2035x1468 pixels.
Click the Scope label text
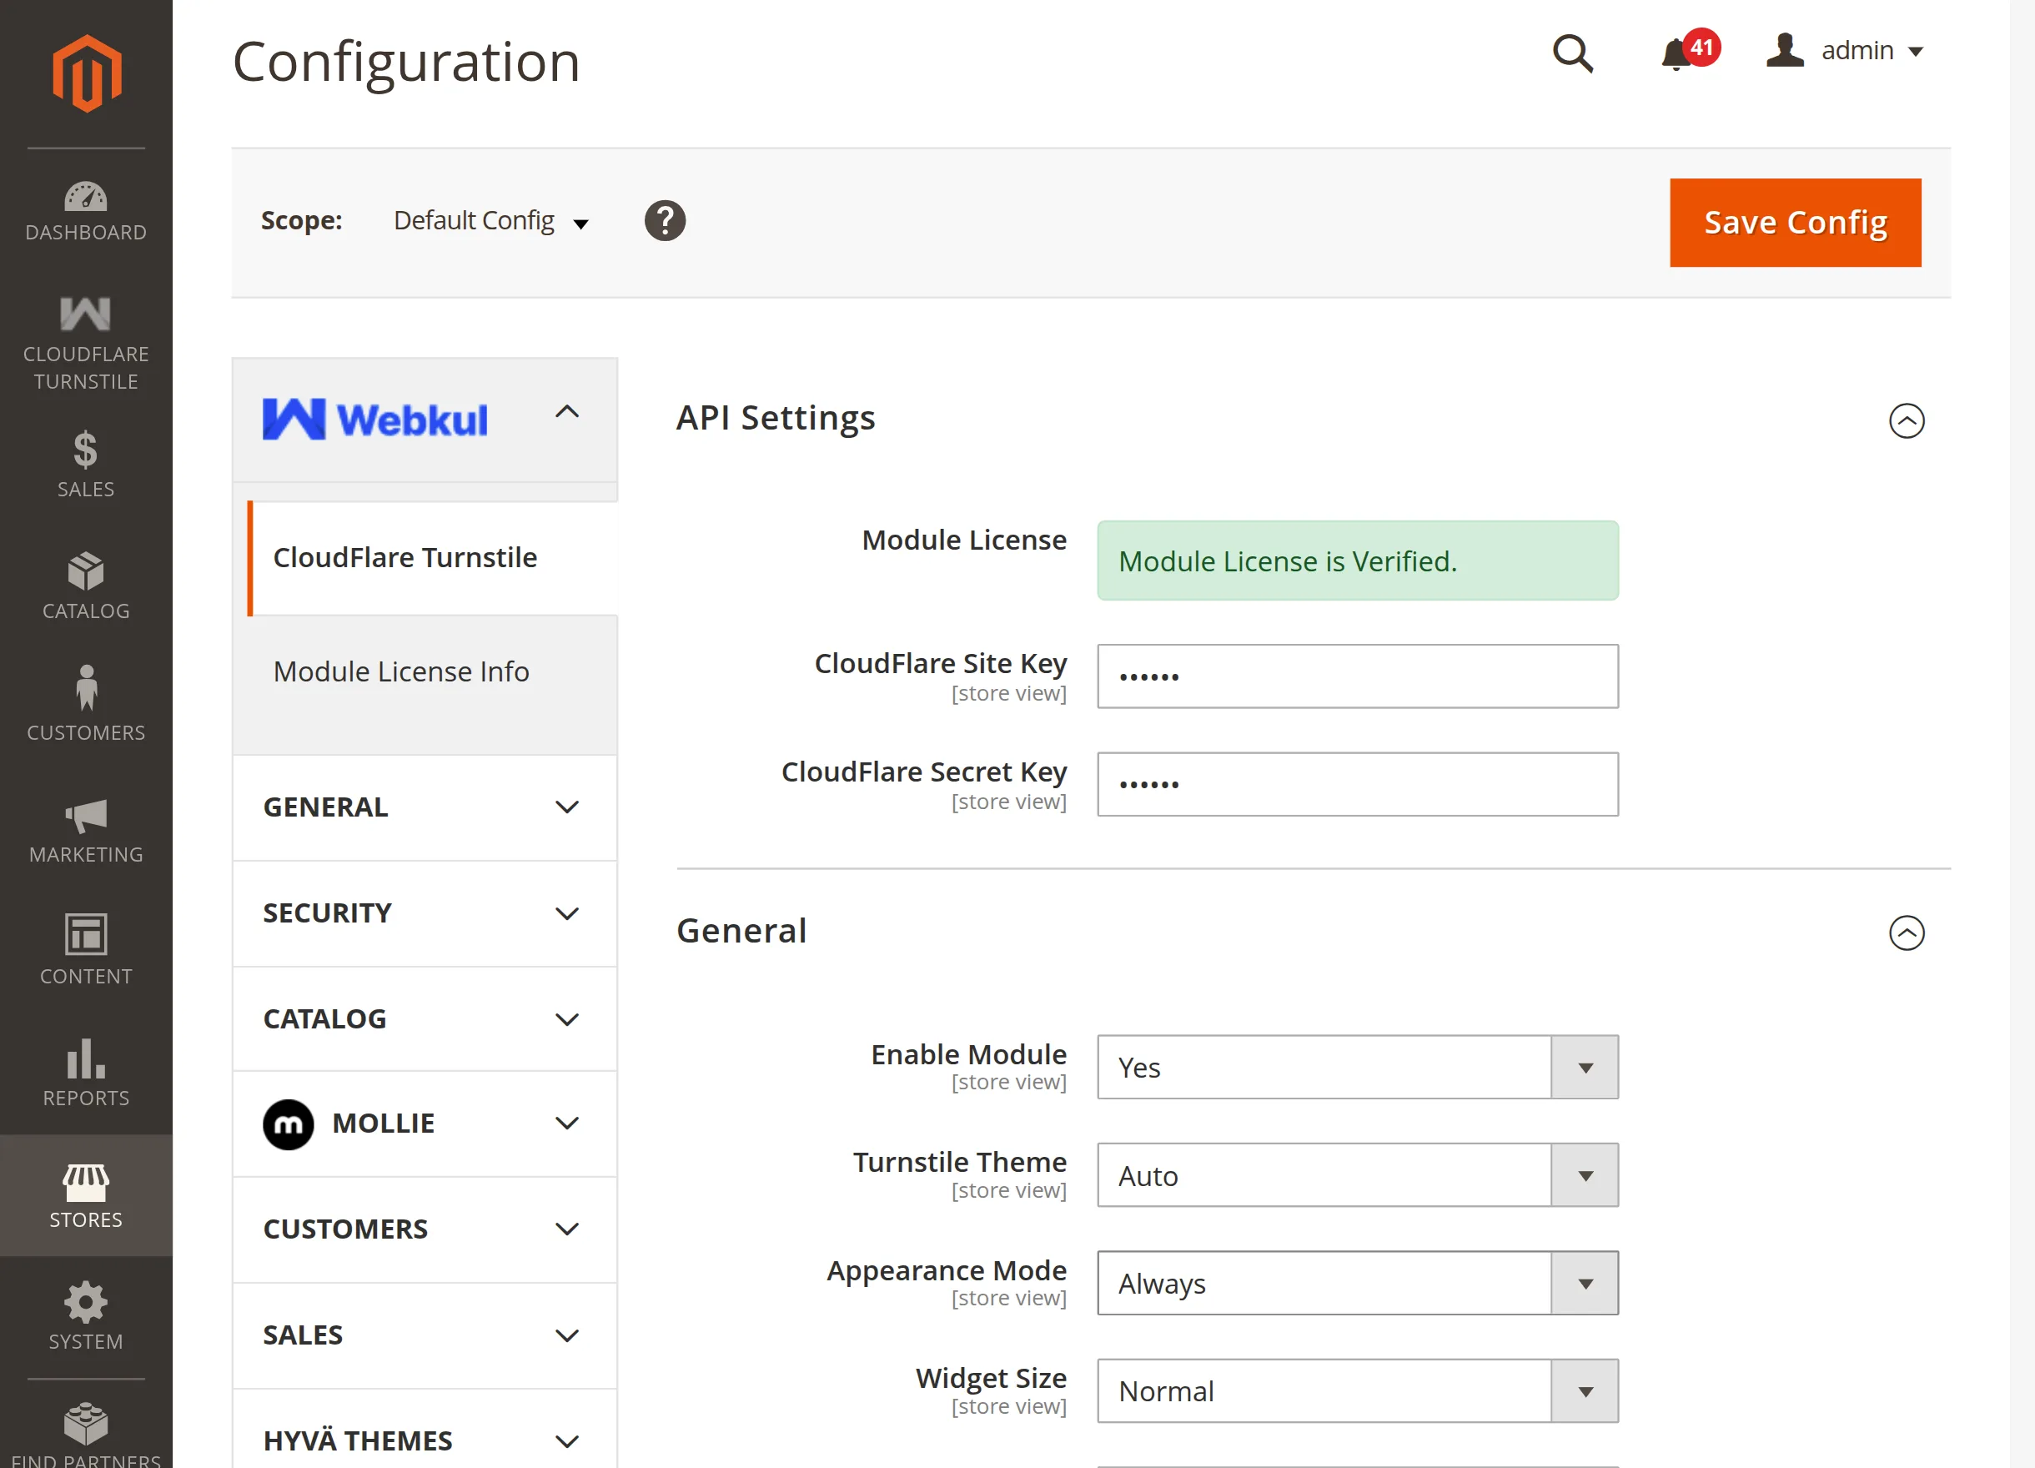(x=301, y=221)
